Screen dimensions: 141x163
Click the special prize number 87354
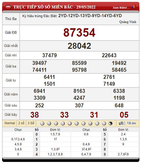79,33
